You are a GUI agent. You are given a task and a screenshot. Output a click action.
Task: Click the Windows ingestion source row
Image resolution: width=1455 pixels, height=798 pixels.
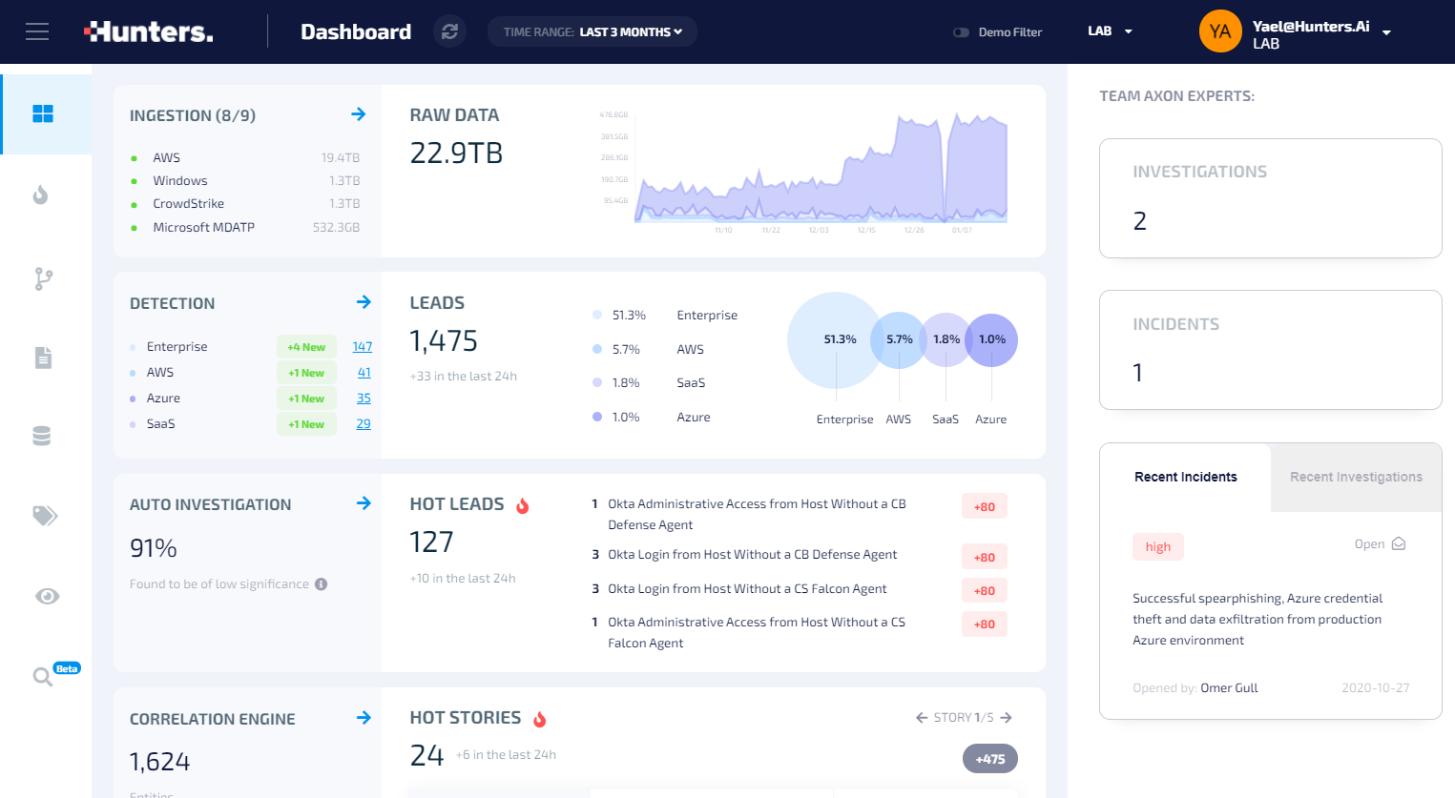point(245,180)
